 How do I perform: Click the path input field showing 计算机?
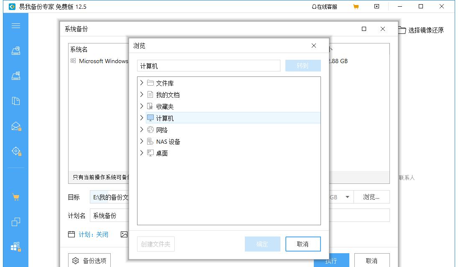coord(209,66)
